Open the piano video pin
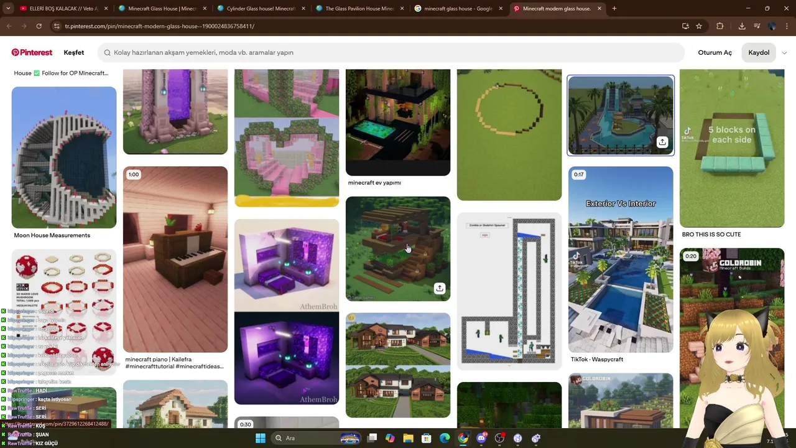The width and height of the screenshot is (796, 448). click(x=175, y=259)
